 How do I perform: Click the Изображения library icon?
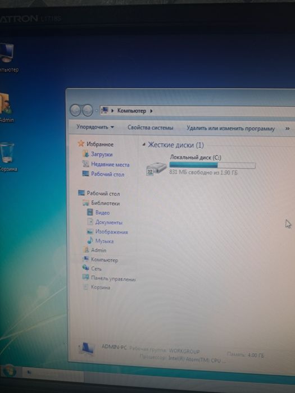point(90,231)
